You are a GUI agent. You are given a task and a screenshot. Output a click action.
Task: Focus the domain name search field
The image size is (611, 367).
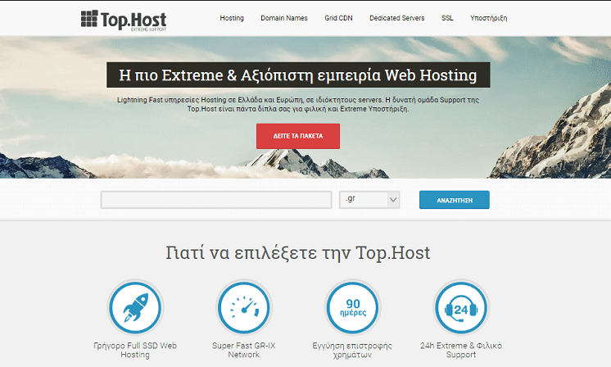point(216,200)
